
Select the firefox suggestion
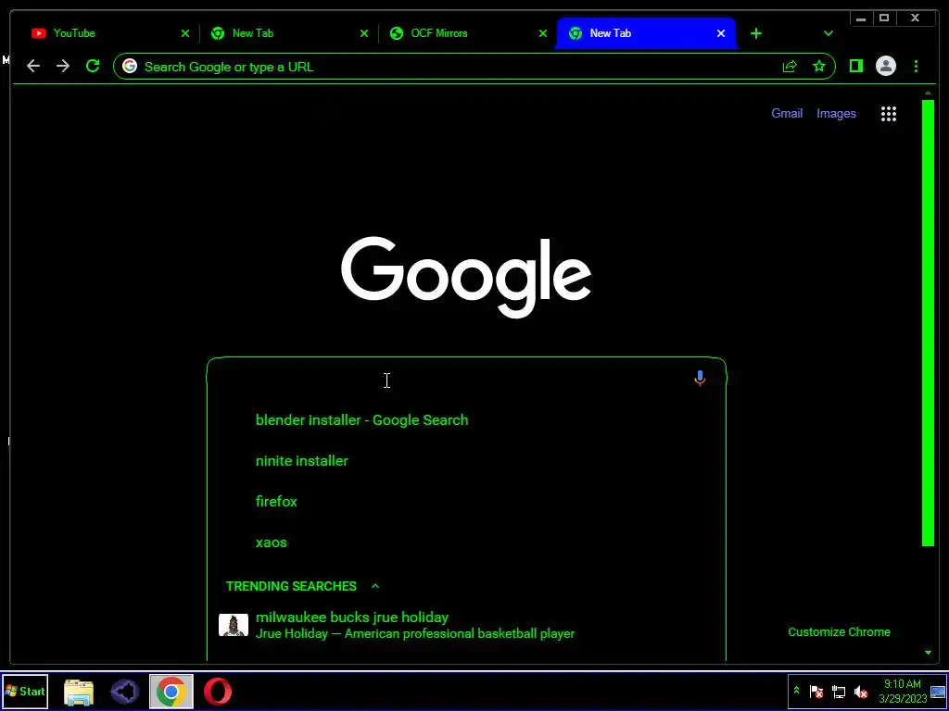point(466,501)
